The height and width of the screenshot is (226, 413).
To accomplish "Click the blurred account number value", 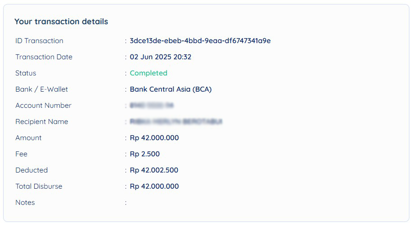I will tap(152, 106).
